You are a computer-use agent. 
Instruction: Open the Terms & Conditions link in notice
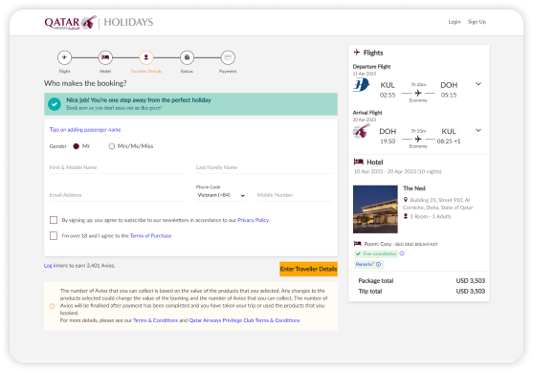click(x=155, y=320)
